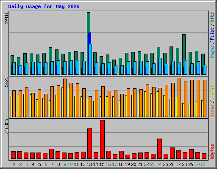Viewport: 217px width, 169px height.
Task: Click day label 23 on the x-axis
Action: (153, 164)
